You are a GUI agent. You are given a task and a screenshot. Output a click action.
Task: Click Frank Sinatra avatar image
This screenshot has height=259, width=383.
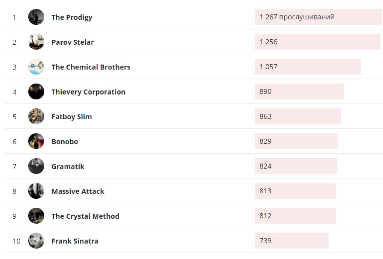pyautogui.click(x=36, y=241)
